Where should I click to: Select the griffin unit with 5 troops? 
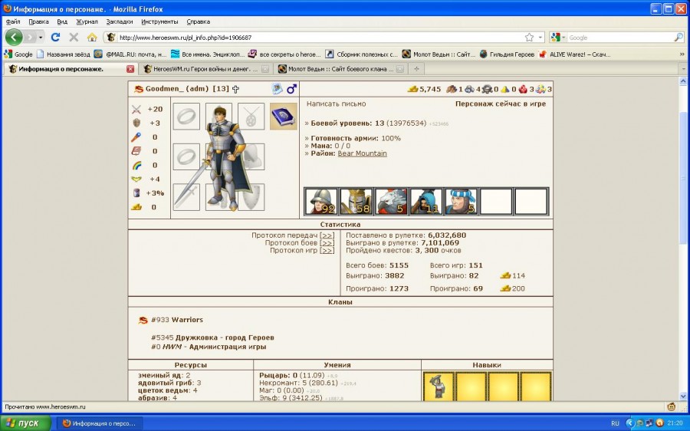[x=391, y=202]
